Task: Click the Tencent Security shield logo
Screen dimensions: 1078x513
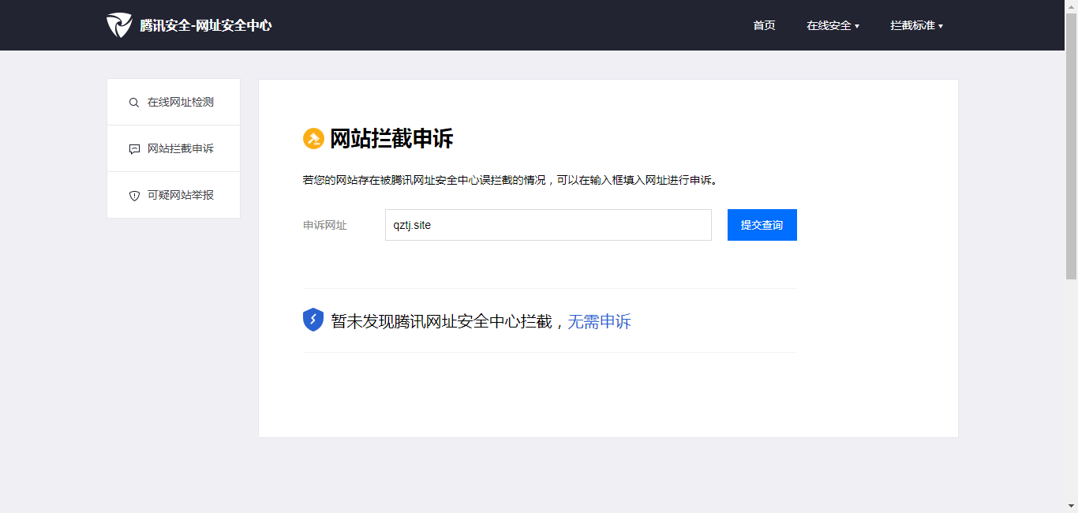Action: [119, 25]
